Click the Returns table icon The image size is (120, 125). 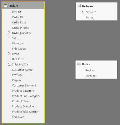tap(79, 6)
